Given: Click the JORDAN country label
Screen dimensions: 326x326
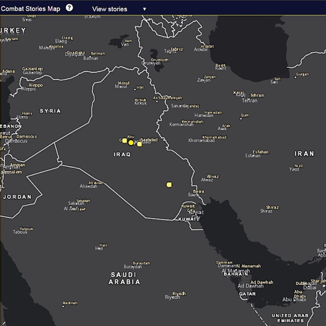Looking at the screenshot, I should point(17,197).
